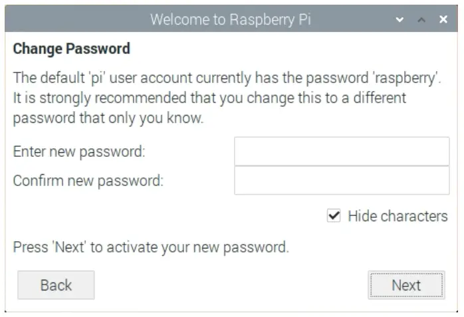Minimize the Welcome to Raspberry Pi window
The image size is (464, 317).
(x=400, y=20)
